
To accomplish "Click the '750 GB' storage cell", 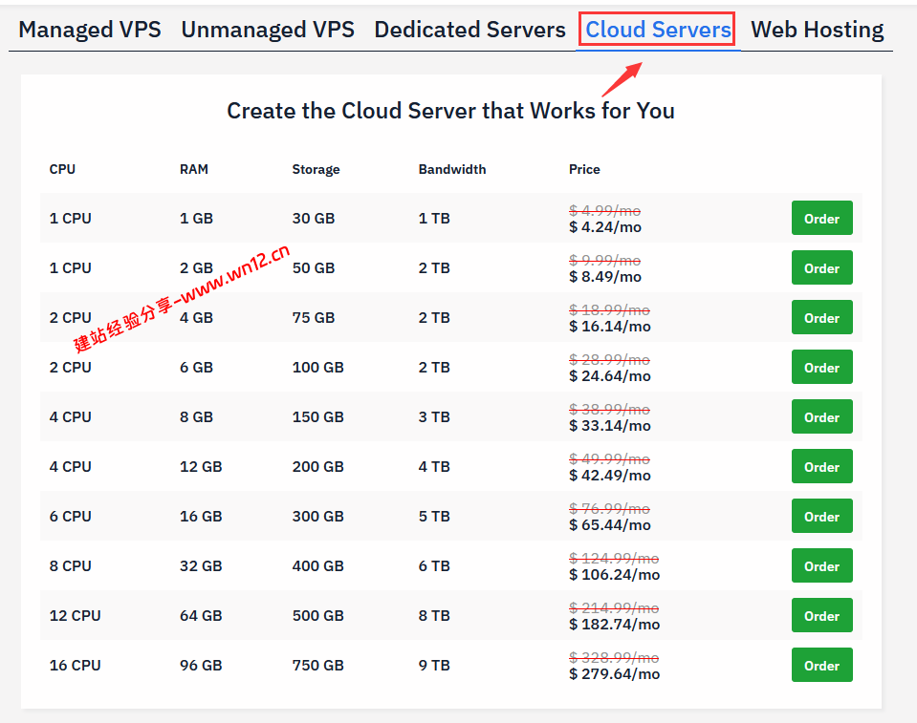I will point(317,665).
